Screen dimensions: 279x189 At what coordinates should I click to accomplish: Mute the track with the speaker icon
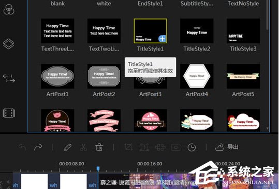tap(8, 182)
